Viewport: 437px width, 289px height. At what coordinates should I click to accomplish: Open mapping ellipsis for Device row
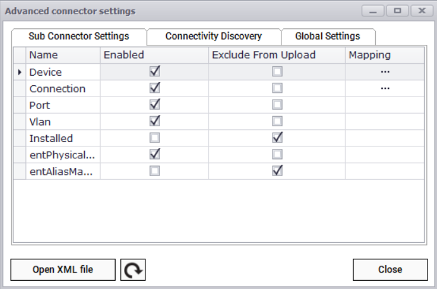pos(385,72)
